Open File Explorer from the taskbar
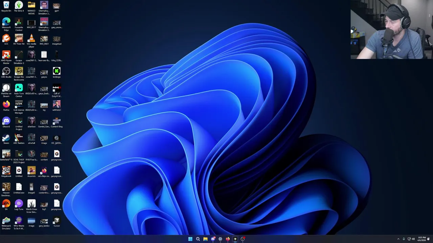 coord(205,239)
